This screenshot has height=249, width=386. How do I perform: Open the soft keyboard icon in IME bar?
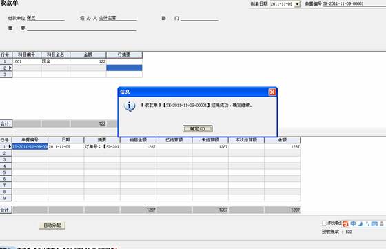click(x=374, y=224)
